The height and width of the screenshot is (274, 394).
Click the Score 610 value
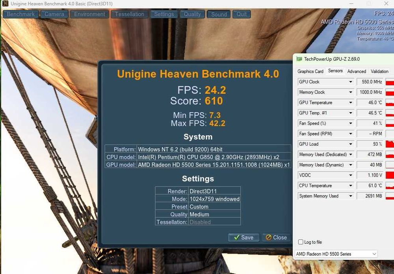(x=214, y=101)
